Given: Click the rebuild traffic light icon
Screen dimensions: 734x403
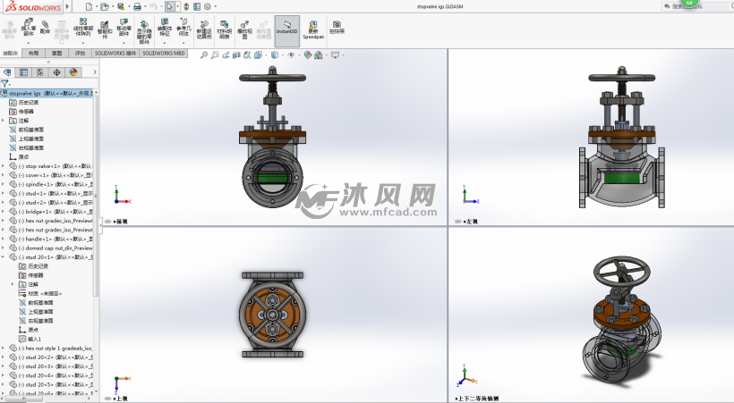Looking at the screenshot, I should click(183, 6).
